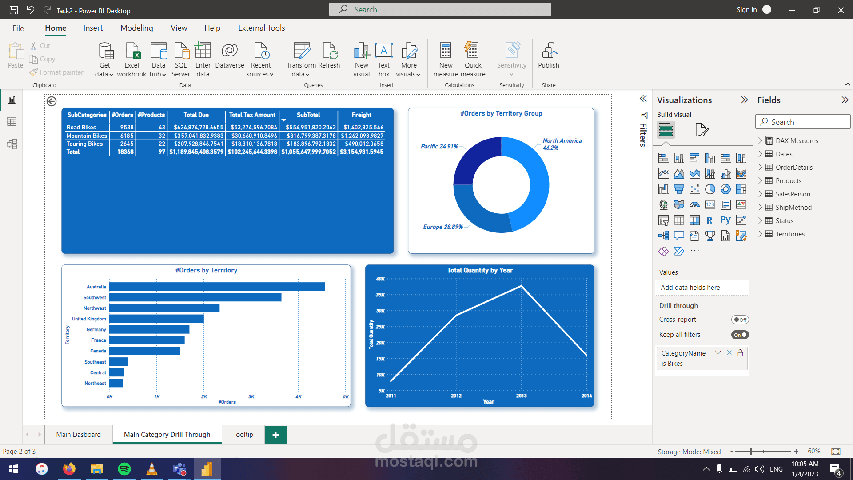Screen dimensions: 853x480
Task: Insert a New visual
Action: point(362,60)
